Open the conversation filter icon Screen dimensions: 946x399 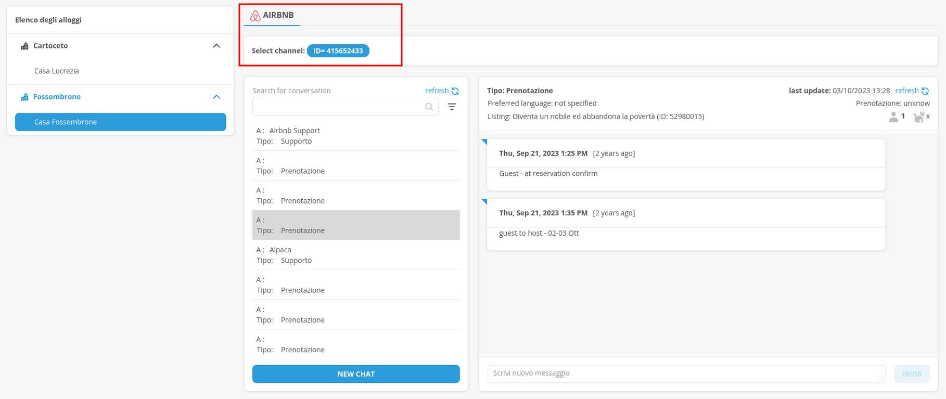452,107
